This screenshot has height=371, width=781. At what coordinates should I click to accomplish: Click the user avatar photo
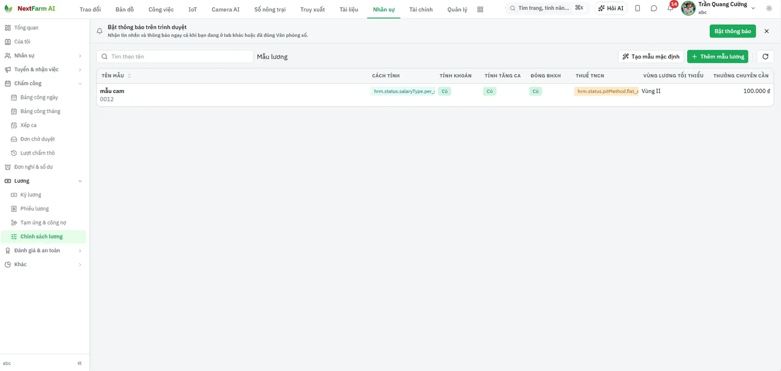[688, 8]
